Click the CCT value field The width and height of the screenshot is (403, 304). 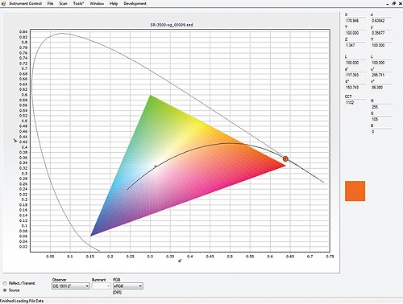[355, 102]
